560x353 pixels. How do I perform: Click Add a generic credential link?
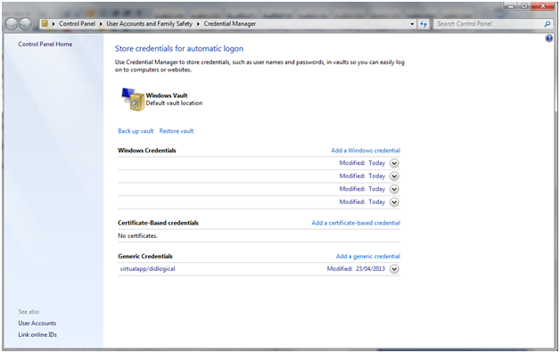click(x=368, y=256)
